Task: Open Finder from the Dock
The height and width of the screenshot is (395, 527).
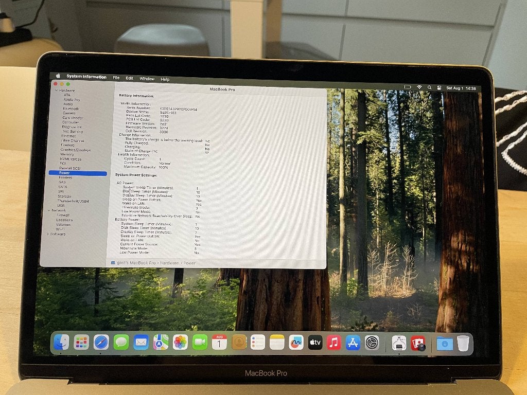Action: 62,342
